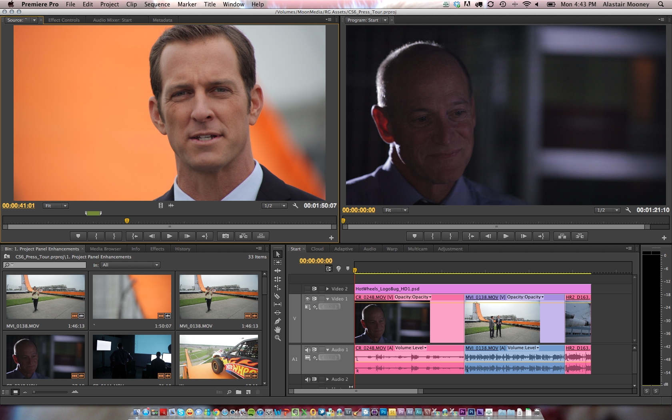Image resolution: width=672 pixels, height=420 pixels.
Task: Click Export Frame camera icon in Source monitor
Action: (x=226, y=236)
